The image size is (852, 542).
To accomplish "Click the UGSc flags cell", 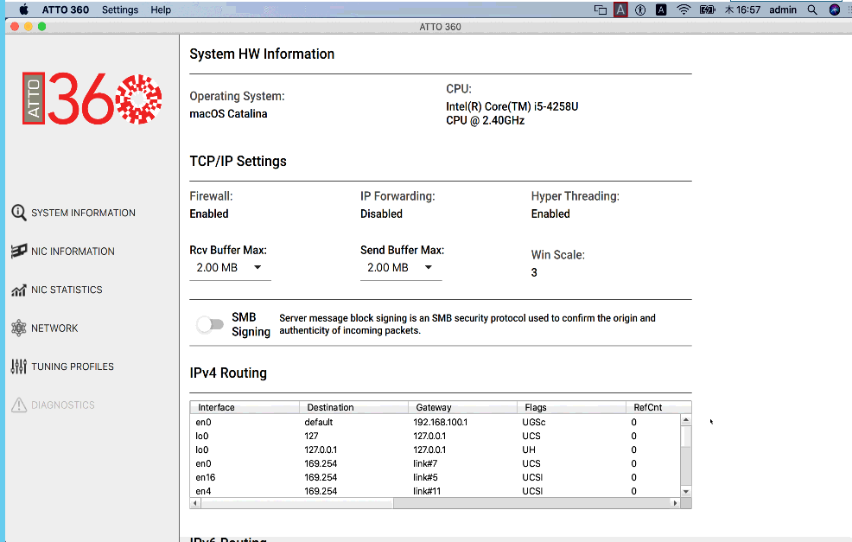I will tap(534, 422).
